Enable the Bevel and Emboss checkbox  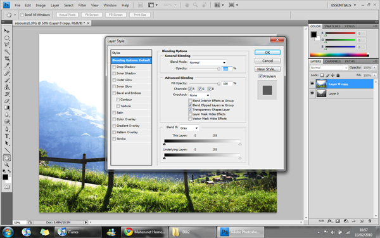114,93
